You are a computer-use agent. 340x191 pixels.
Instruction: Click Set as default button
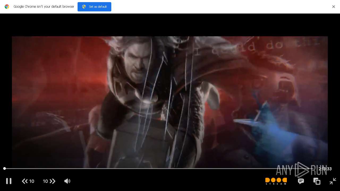(94, 7)
